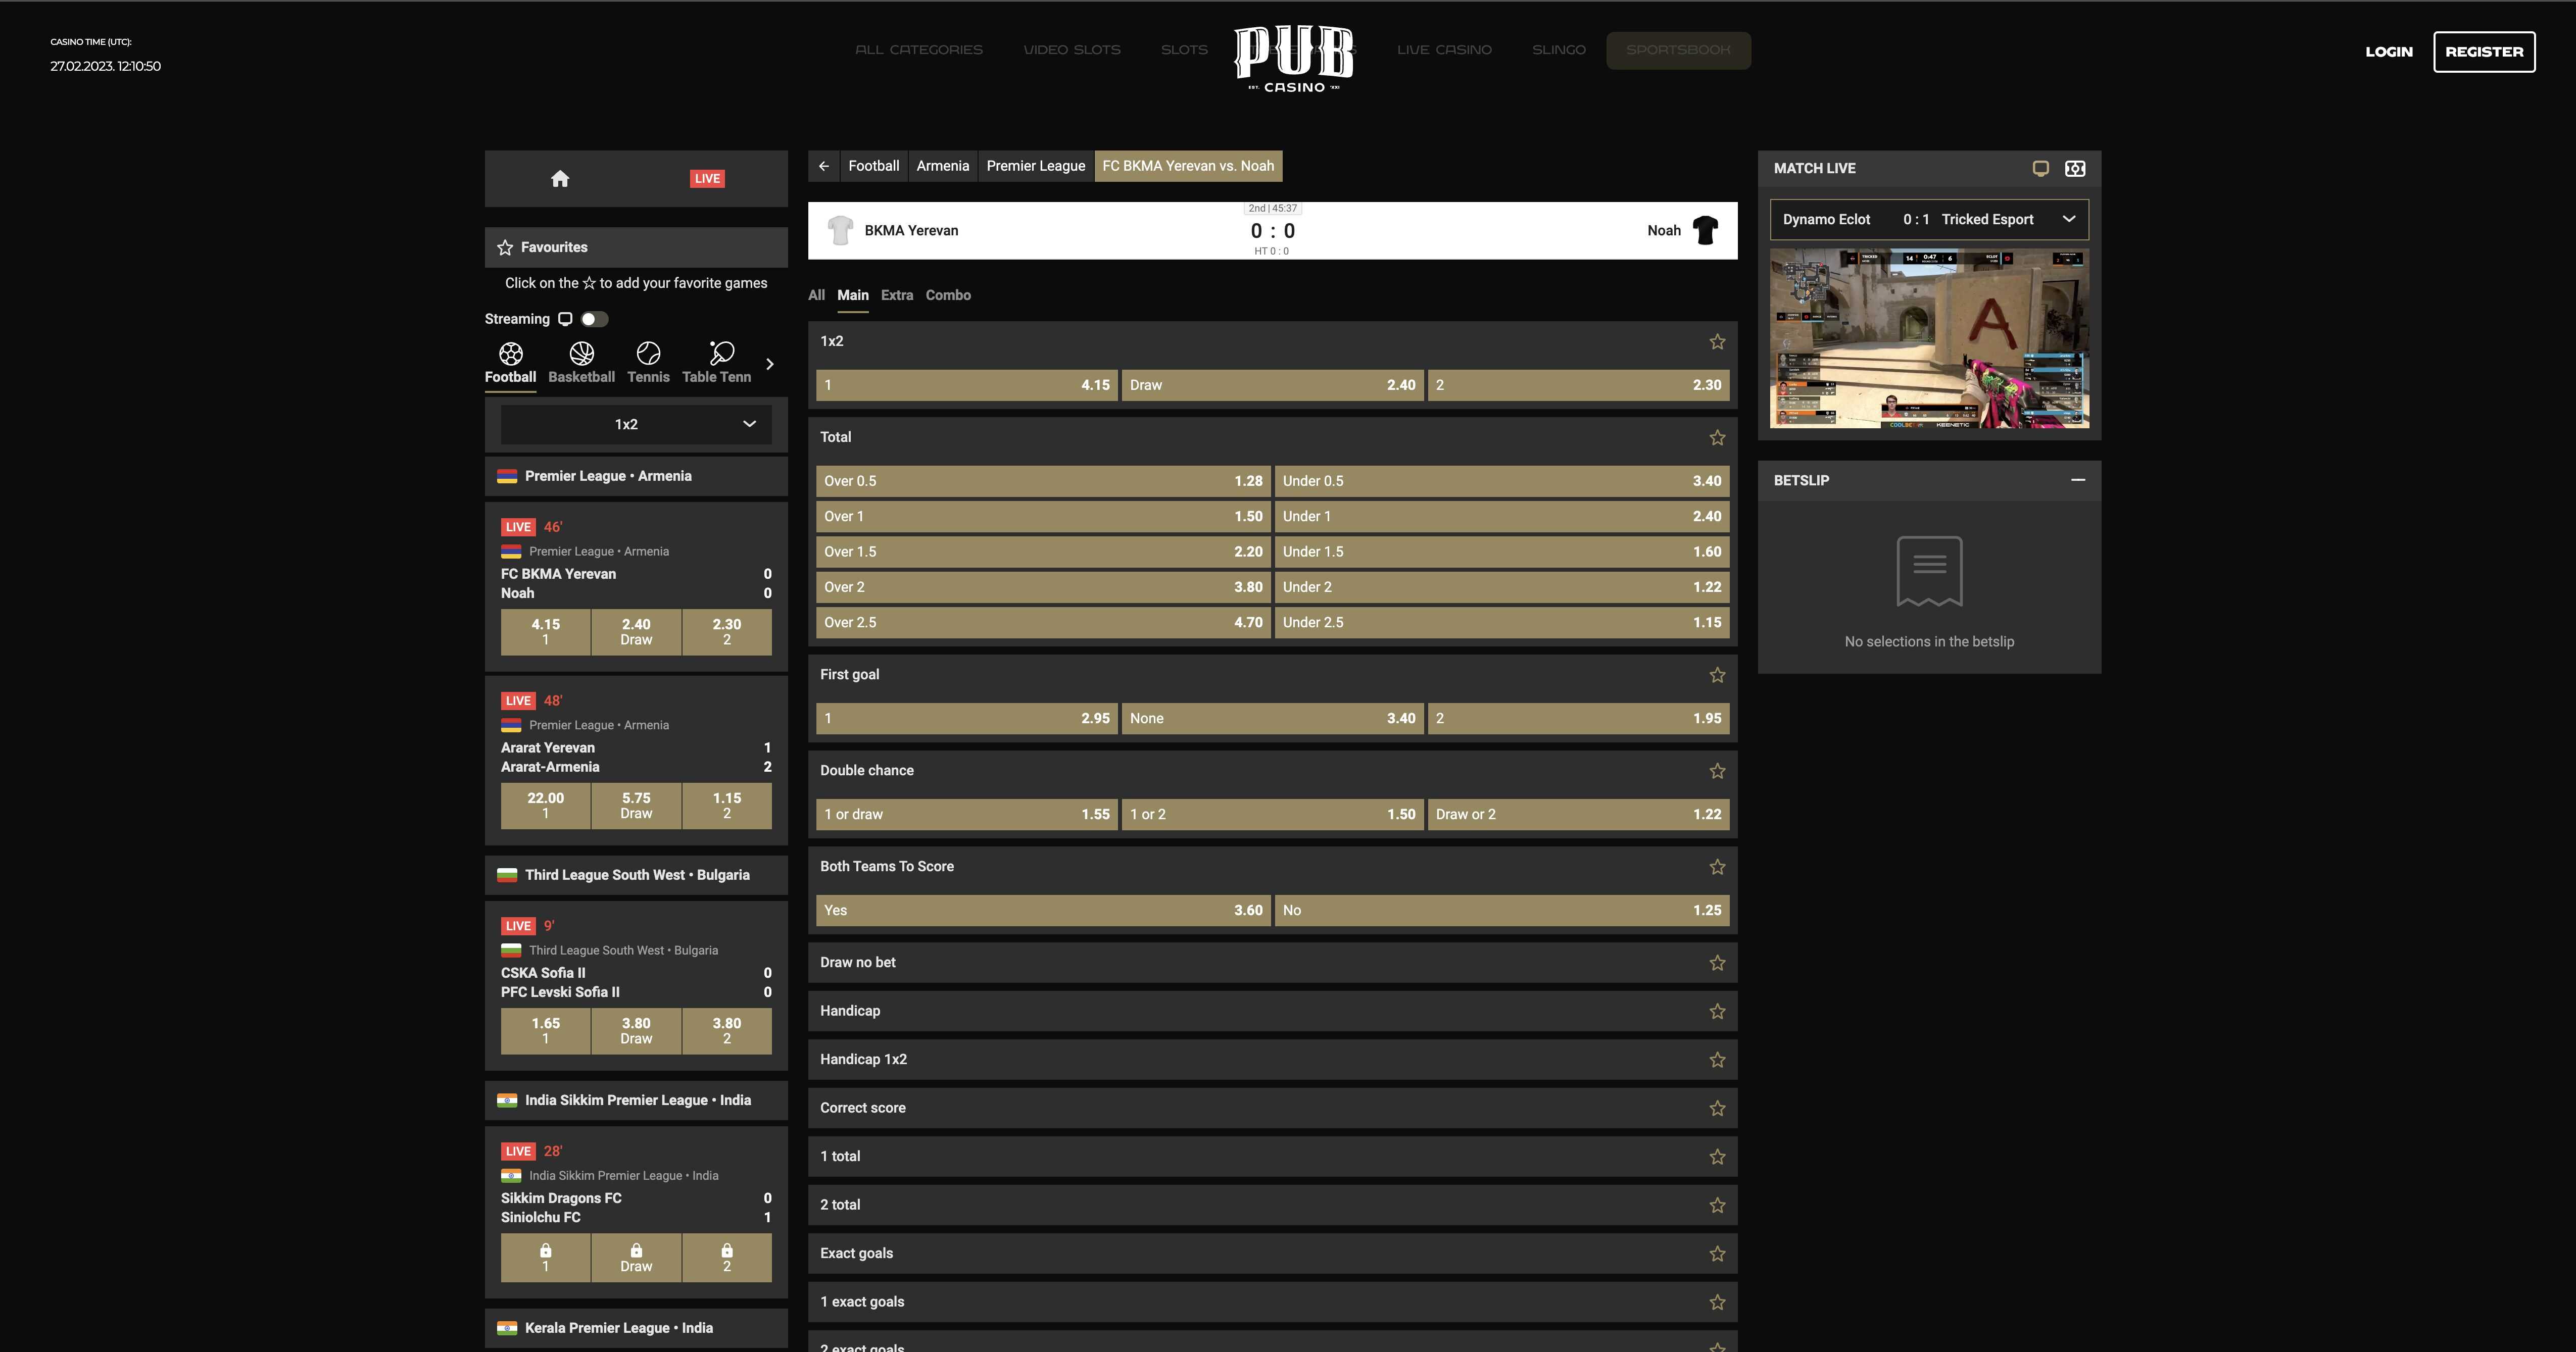Click the LOGIN button
Viewport: 2576px width, 1352px height.
tap(2389, 51)
